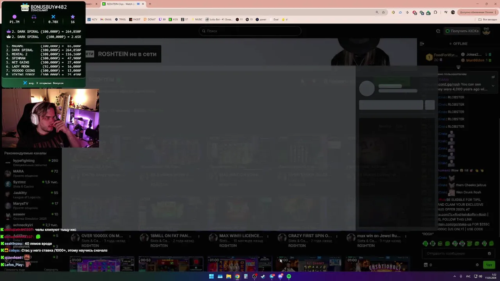Open the GMAIL bookmark
The width and height of the screenshot is (500, 281).
106,19
